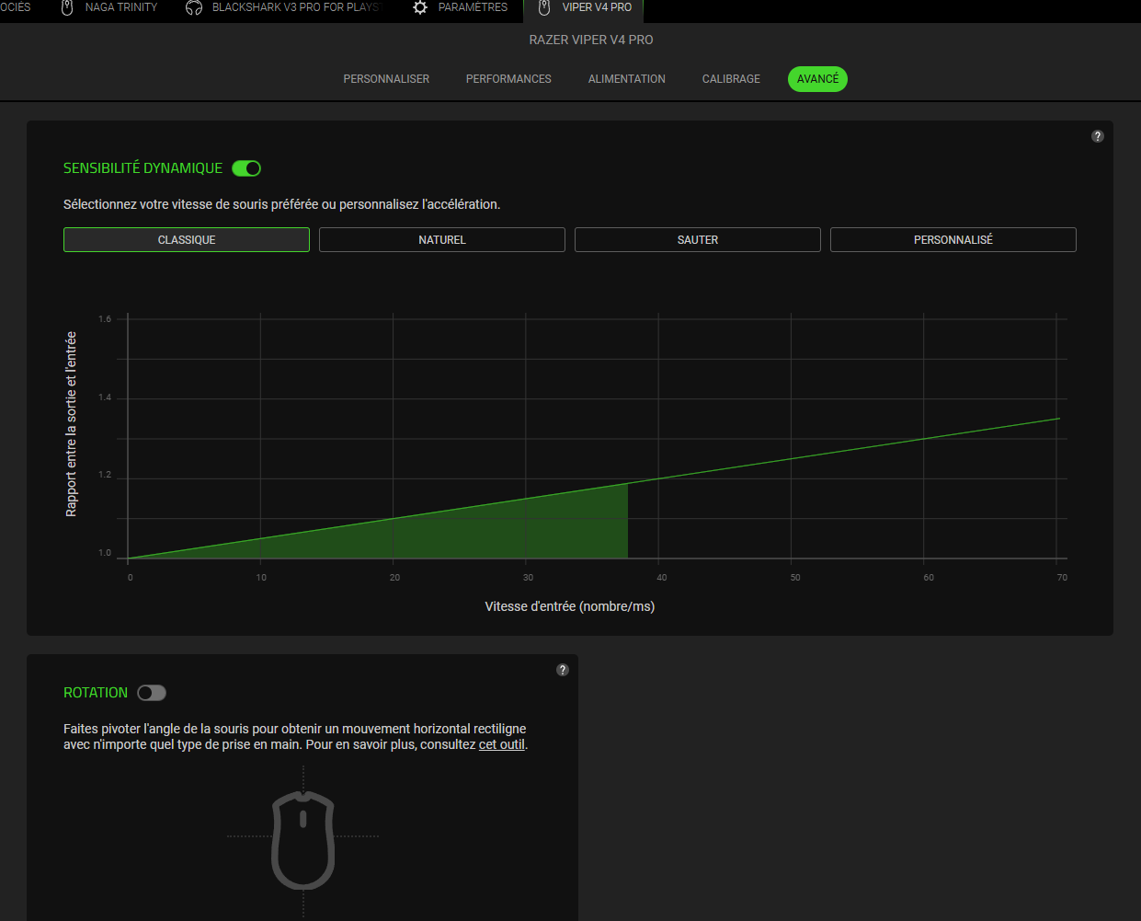
Task: Choose the CLASSIQUE acceleration preset
Action: pyautogui.click(x=187, y=240)
